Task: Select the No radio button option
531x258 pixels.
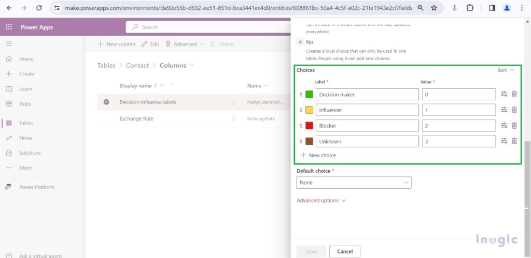Action: (300, 42)
